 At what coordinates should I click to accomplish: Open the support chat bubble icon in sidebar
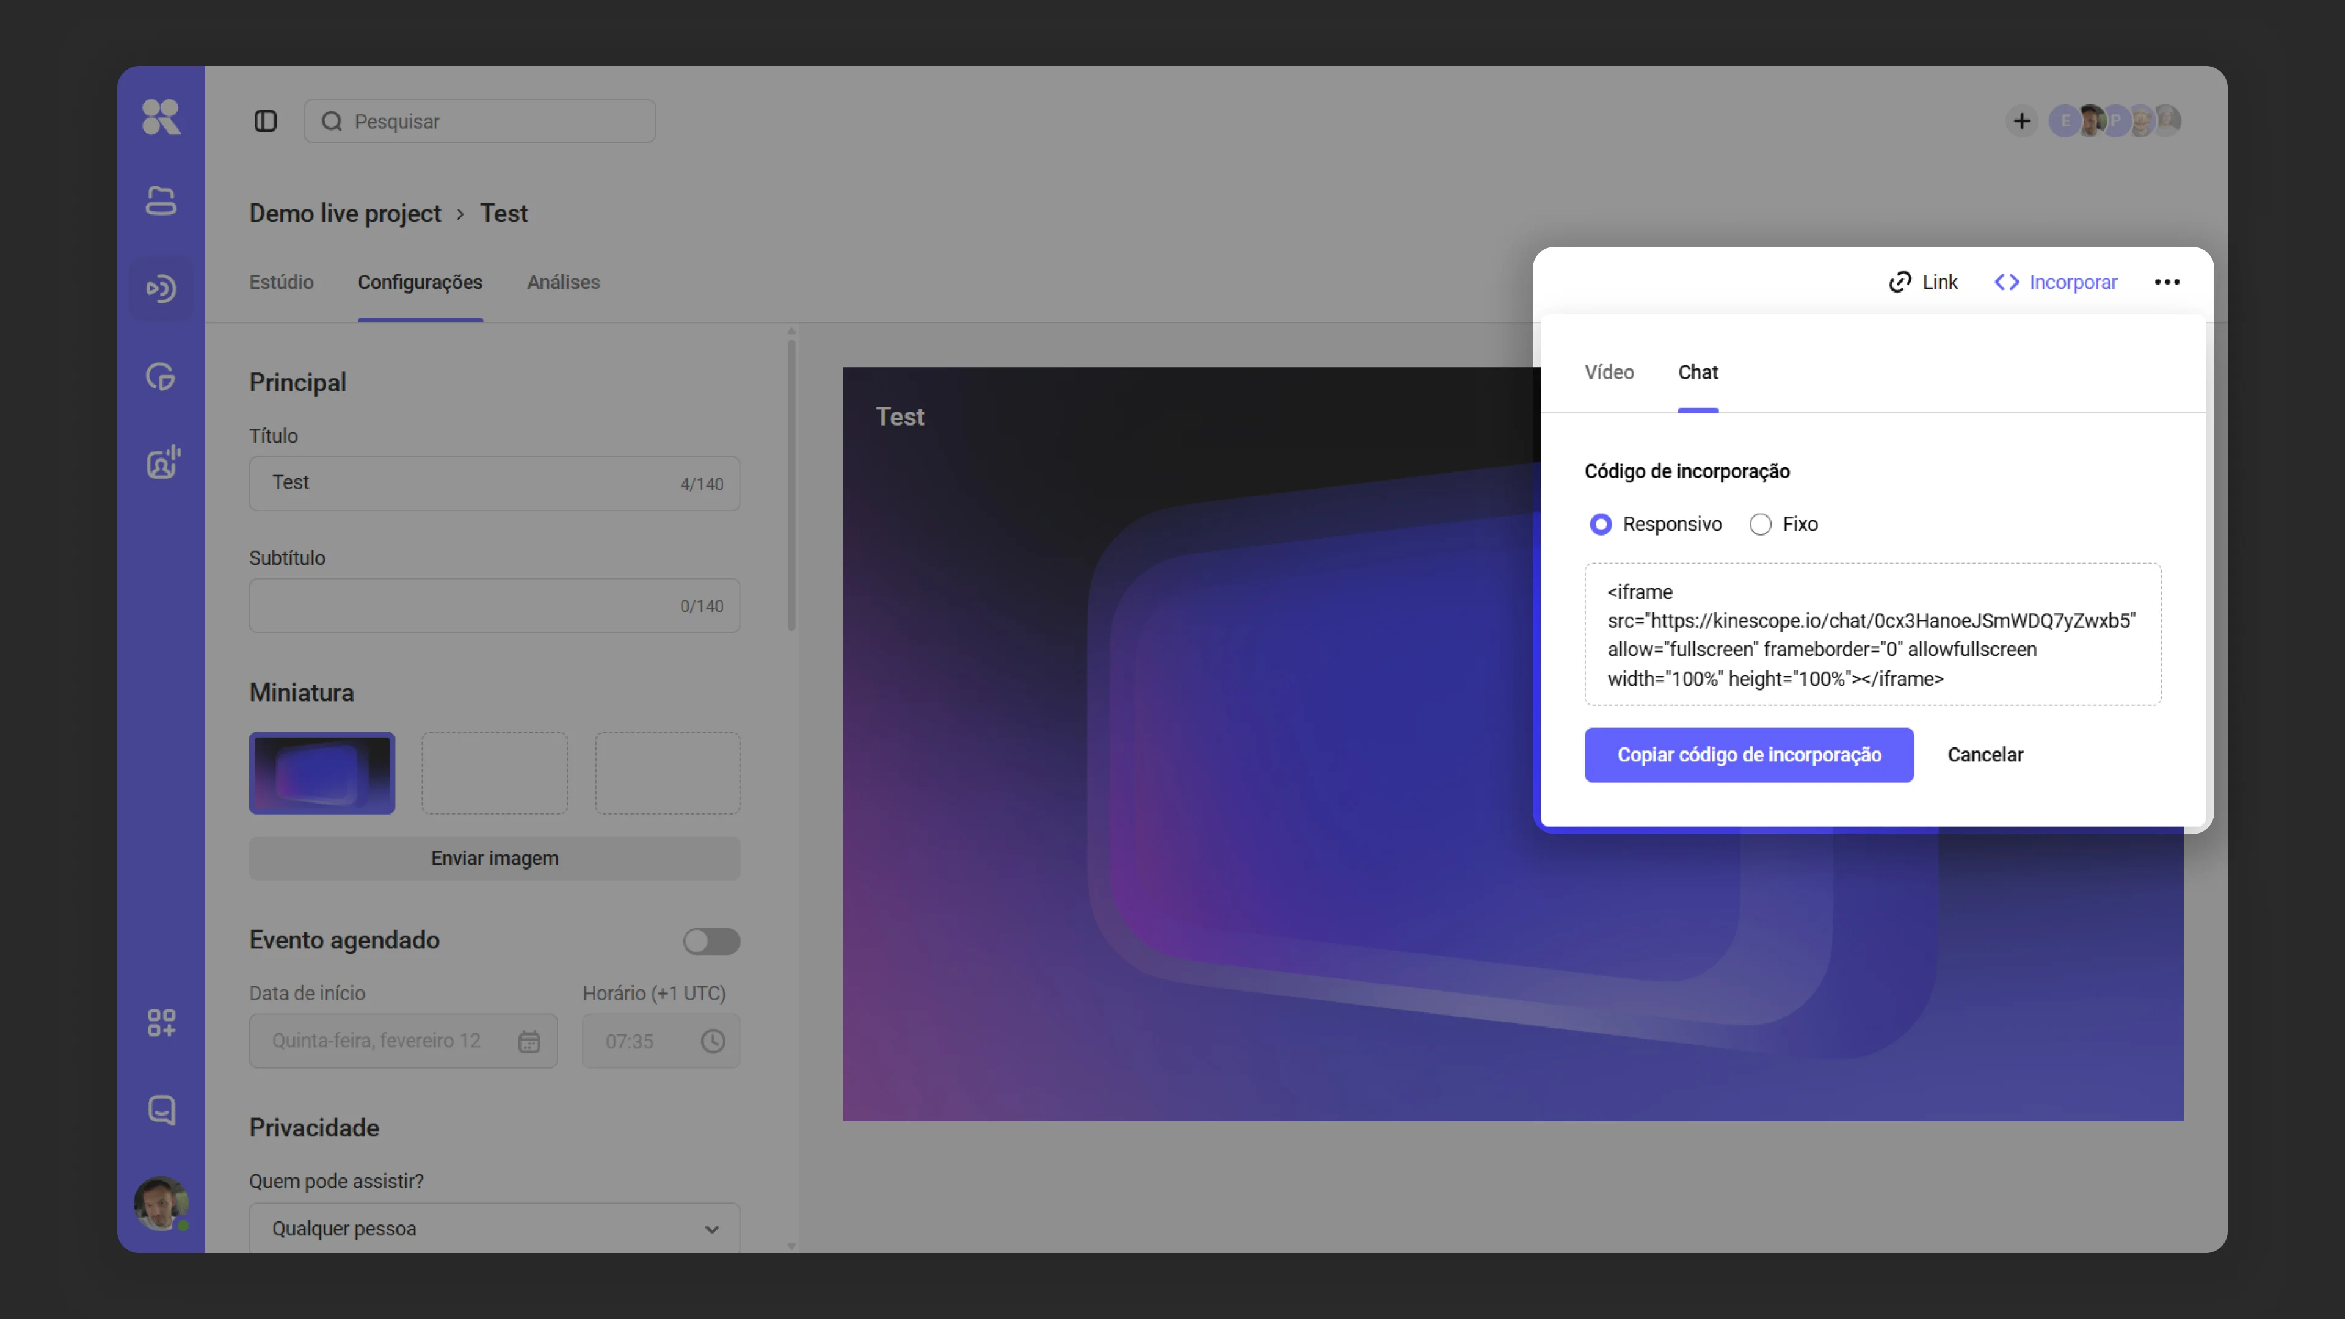161,1110
